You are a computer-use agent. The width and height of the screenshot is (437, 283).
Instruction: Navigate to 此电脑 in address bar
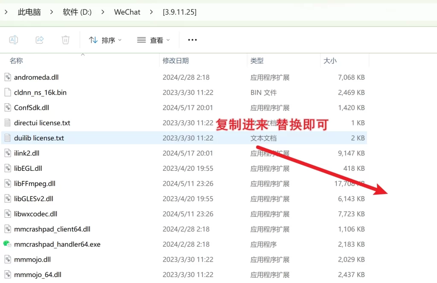pyautogui.click(x=29, y=12)
